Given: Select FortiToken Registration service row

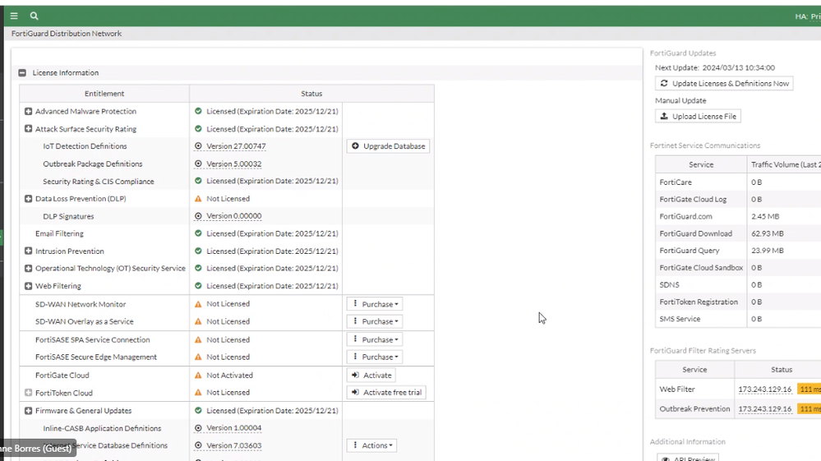Looking at the screenshot, I should (x=738, y=302).
